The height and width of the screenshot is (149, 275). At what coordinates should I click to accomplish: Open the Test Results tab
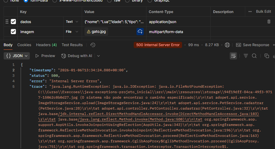(72, 45)
